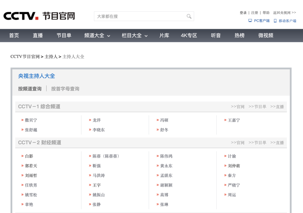This screenshot has height=213, width=303.
Task: Select 首页 in the navigation bar
Action: pyautogui.click(x=14, y=35)
